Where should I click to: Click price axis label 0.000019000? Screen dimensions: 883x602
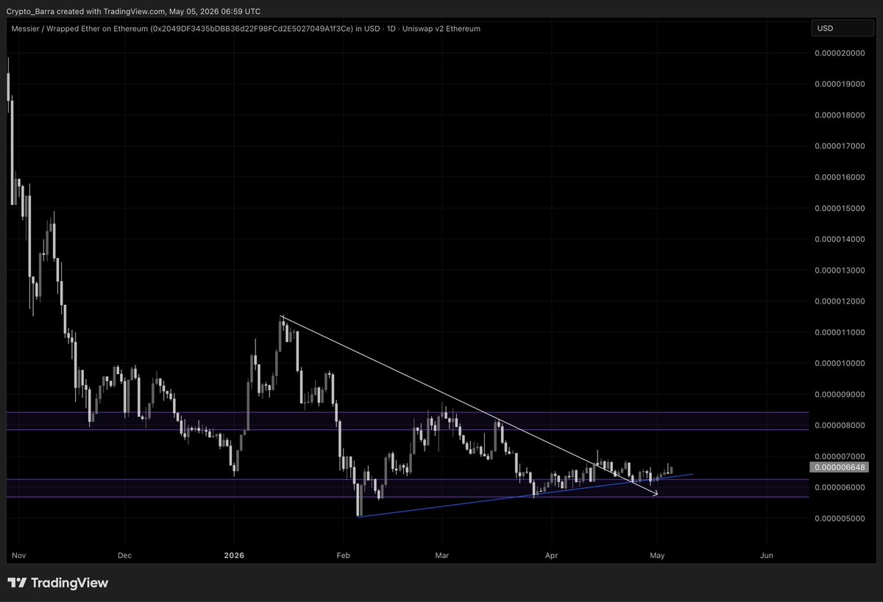841,84
